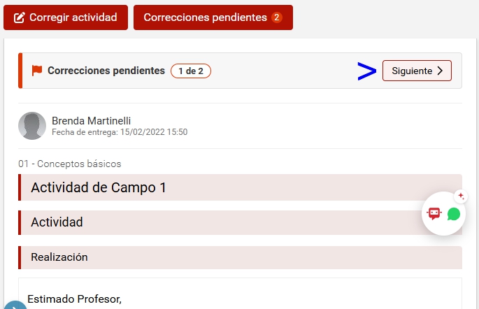Screen dimensions: 479x309
Task: Select the Corregir actividad button
Action: [x=66, y=17]
